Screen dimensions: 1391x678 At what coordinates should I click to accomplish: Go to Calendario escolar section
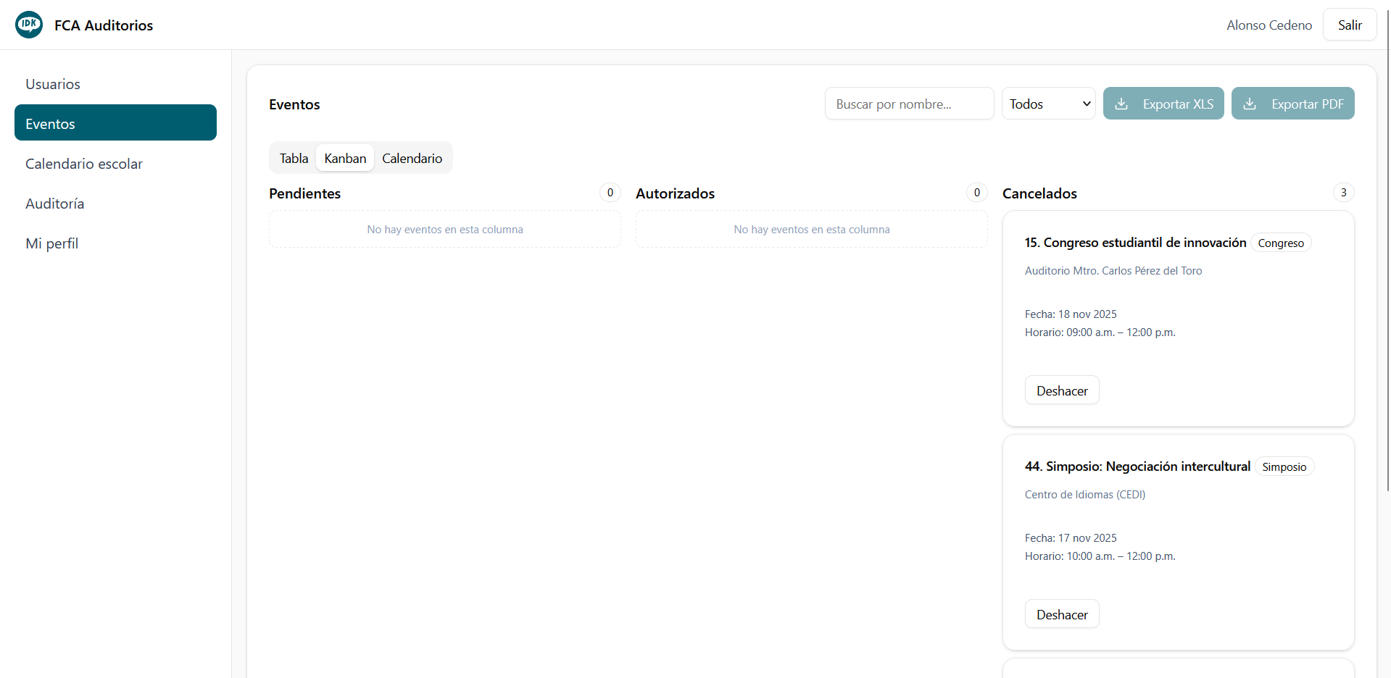[115, 164]
